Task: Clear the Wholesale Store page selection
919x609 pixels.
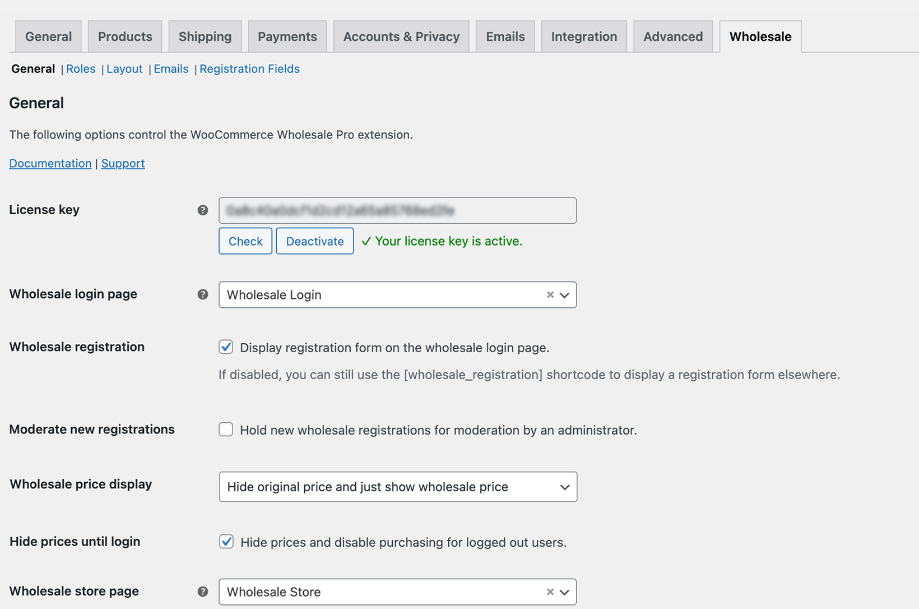Action: (x=550, y=592)
